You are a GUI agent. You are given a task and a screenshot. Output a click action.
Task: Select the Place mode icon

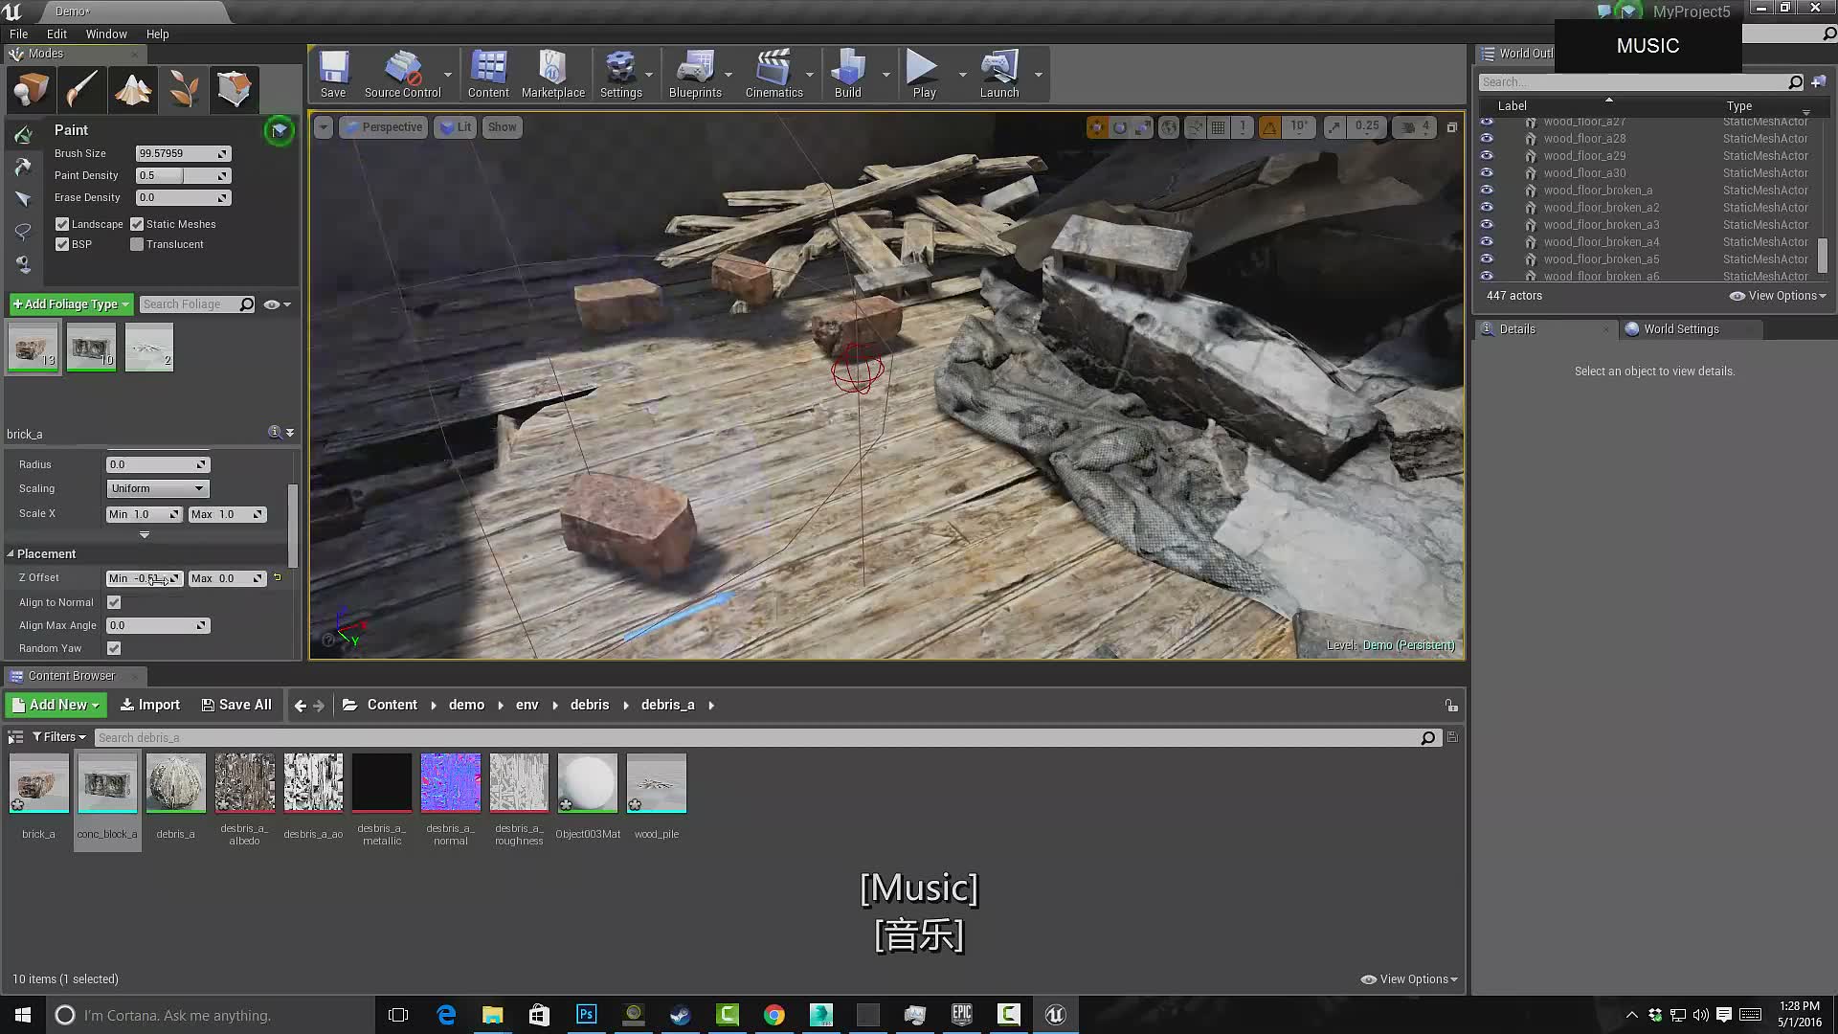point(32,90)
